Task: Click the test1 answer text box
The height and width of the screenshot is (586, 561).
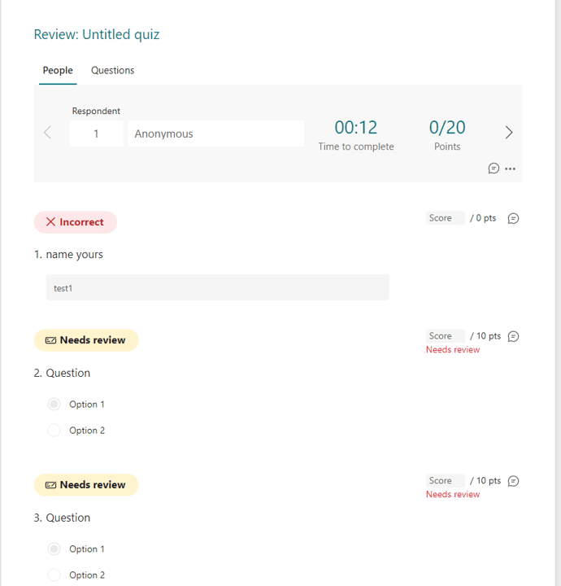Action: [218, 287]
